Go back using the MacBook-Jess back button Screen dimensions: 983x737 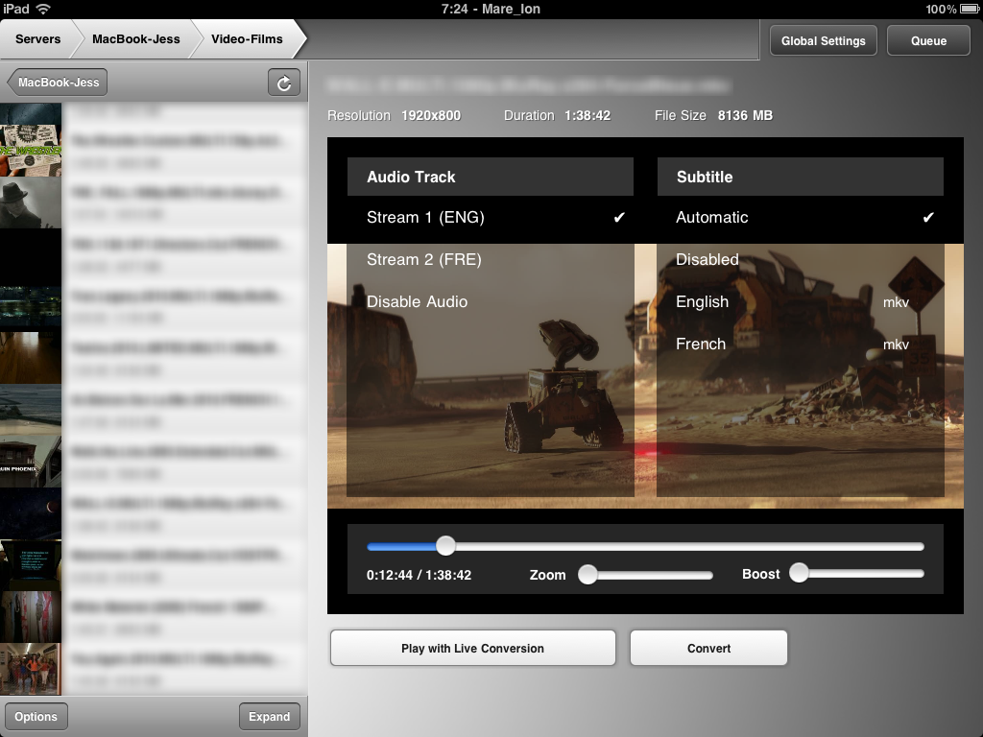[57, 83]
